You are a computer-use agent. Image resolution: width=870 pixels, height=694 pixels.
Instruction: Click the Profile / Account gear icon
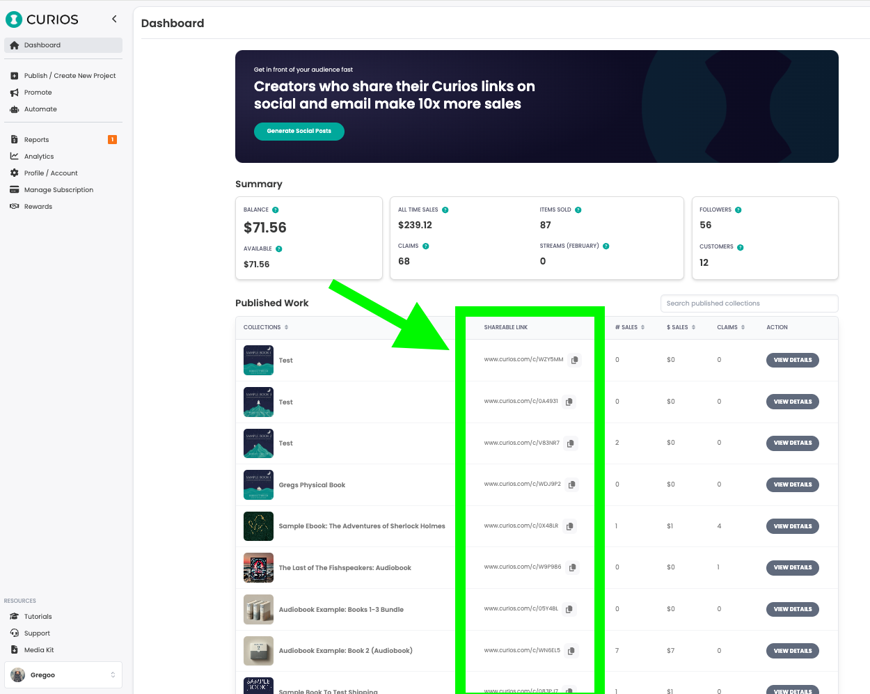[x=15, y=173]
